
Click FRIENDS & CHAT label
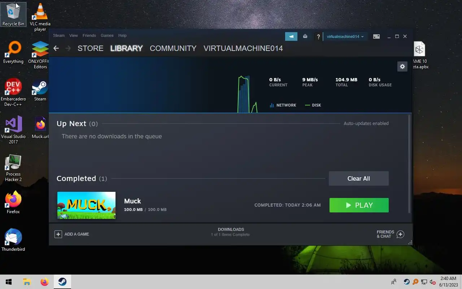click(385, 234)
